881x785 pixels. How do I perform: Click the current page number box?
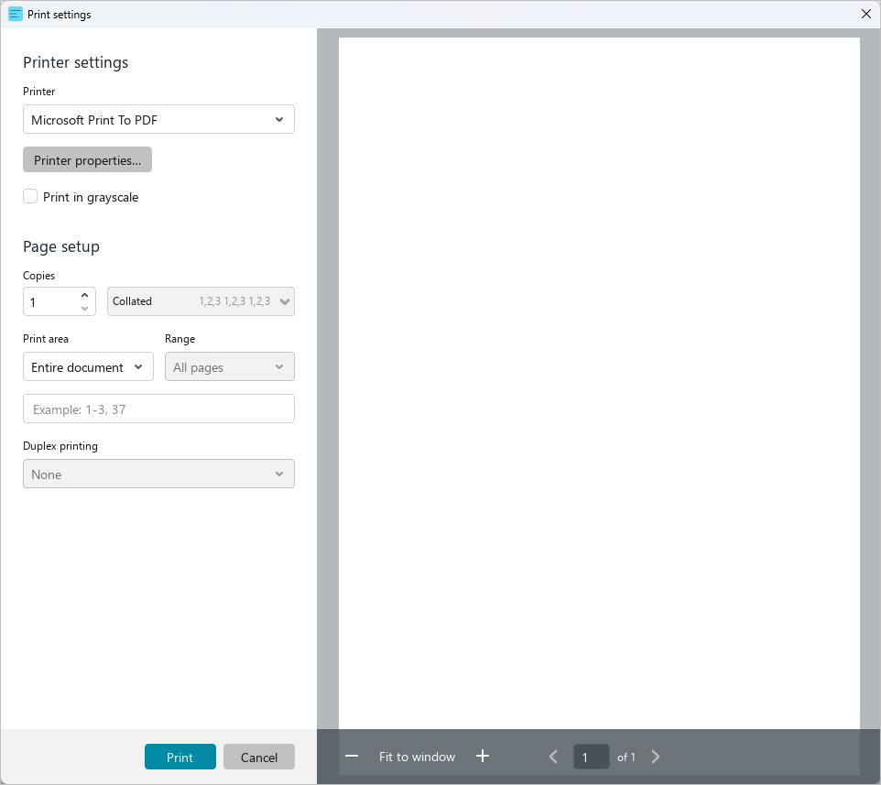pos(591,757)
